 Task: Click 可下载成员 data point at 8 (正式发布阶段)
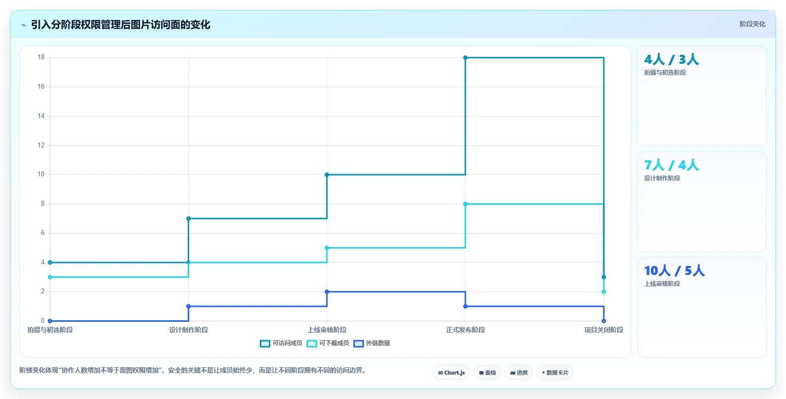465,204
